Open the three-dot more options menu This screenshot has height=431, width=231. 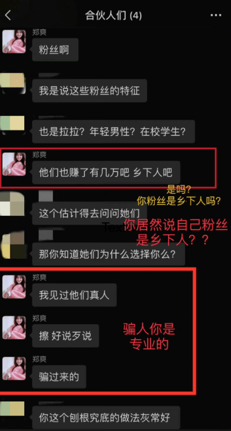pos(216,16)
